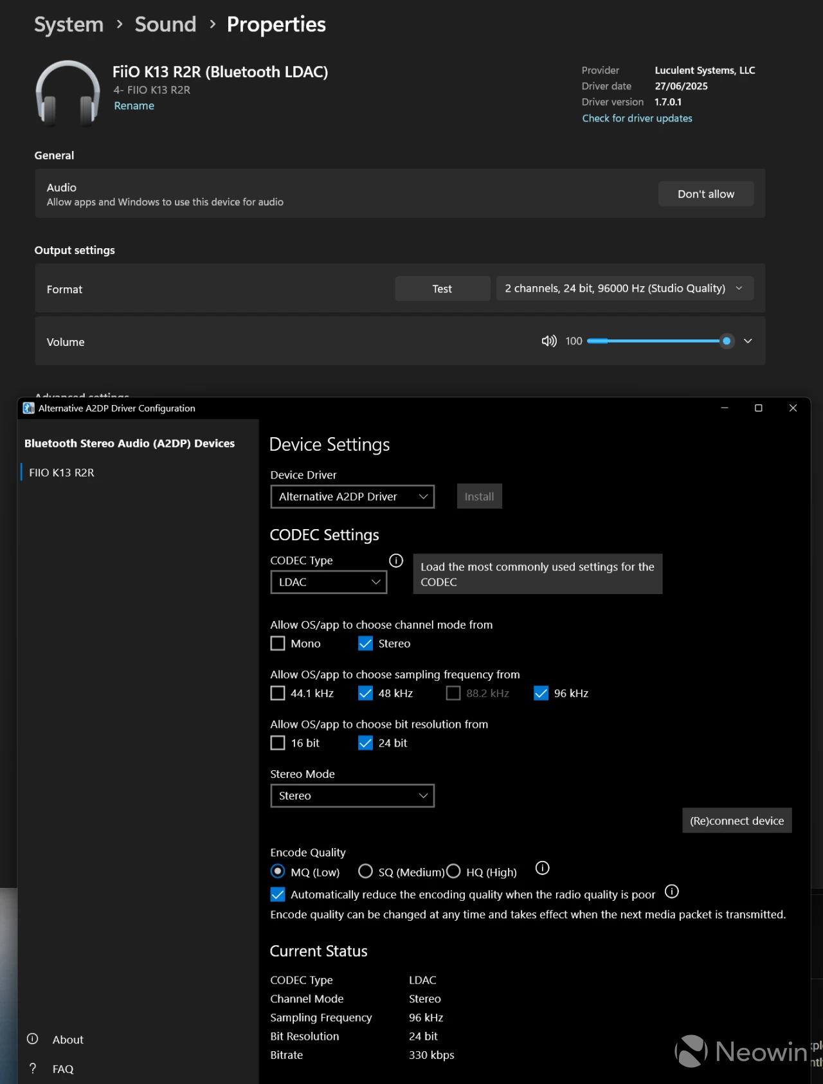This screenshot has height=1084, width=823.
Task: Click info icon after auto-reduce quality option
Action: tap(672, 891)
